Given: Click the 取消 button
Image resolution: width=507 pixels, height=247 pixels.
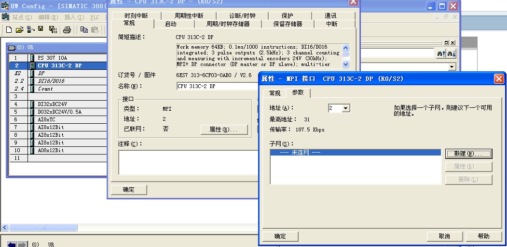Looking at the screenshot, I should click(445, 236).
